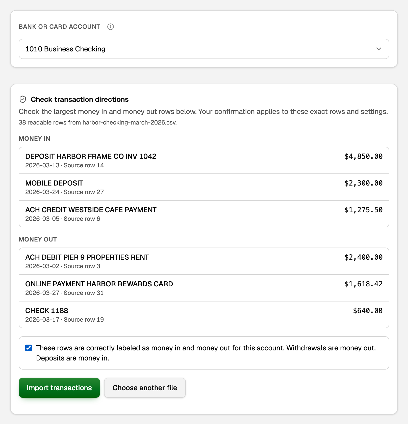Click the $1,618.42 amount
The width and height of the screenshot is (408, 424).
(x=364, y=284)
